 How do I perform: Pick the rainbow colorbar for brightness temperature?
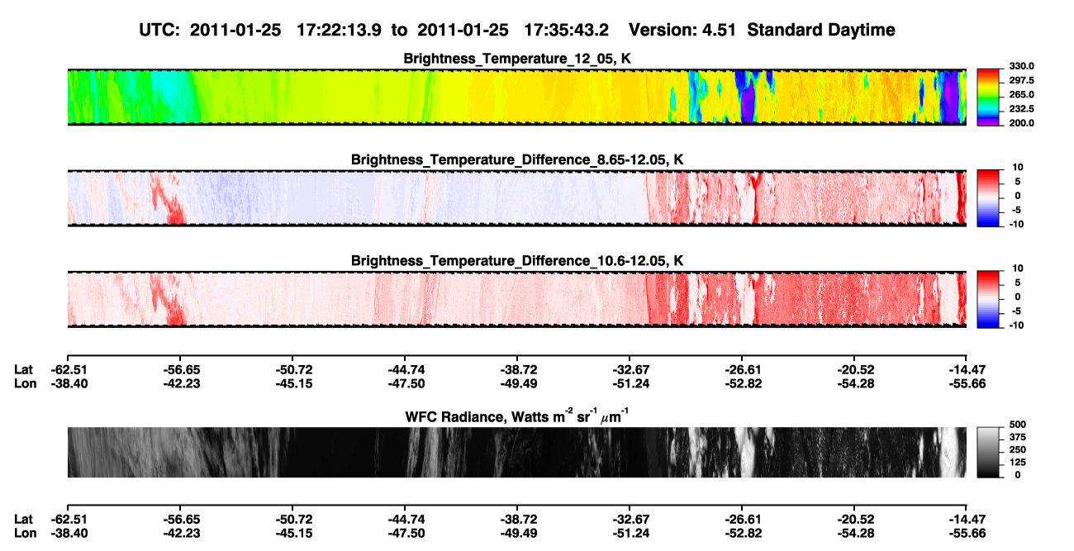point(988,97)
